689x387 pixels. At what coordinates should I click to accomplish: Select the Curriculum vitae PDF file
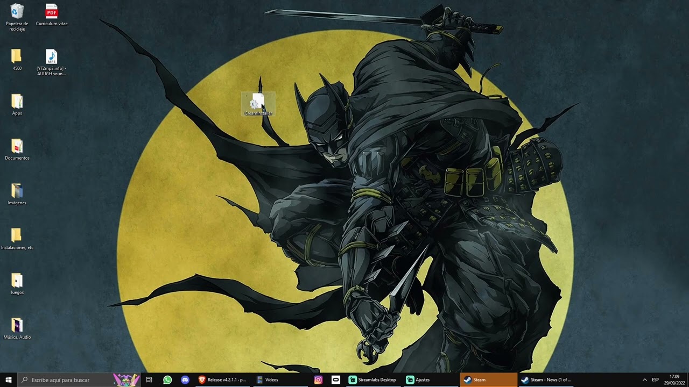point(52,15)
